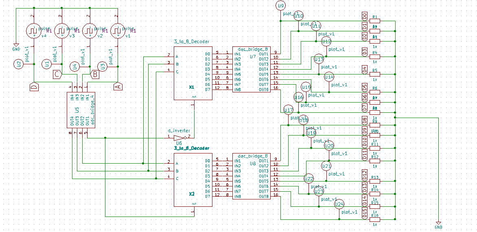Select resistor R13
The height and width of the screenshot is (232, 477).
click(374, 181)
